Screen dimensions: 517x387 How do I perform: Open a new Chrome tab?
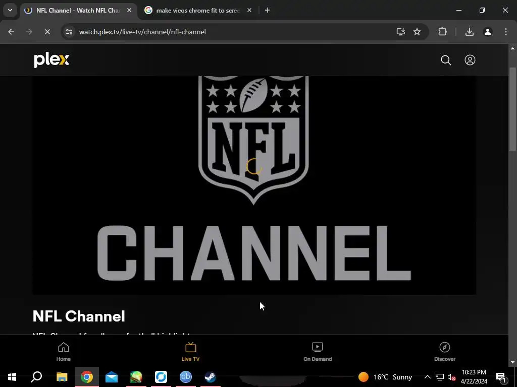[x=268, y=11]
